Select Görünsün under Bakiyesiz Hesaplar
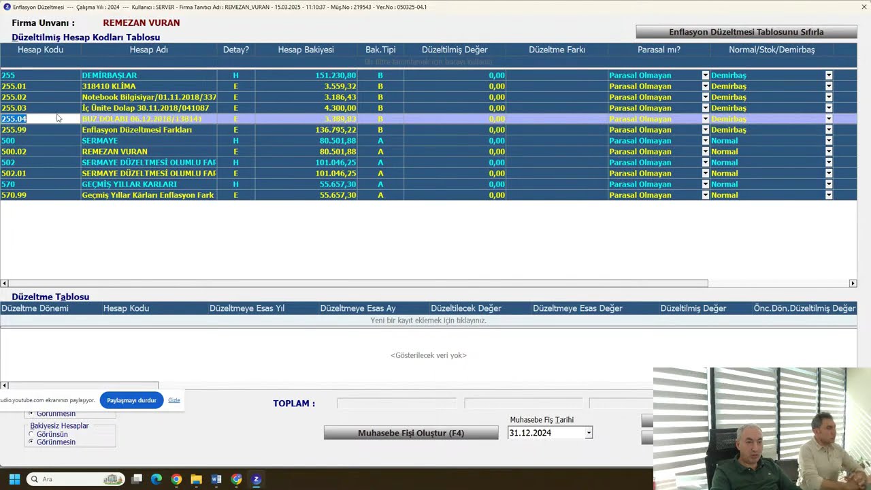 [31, 434]
